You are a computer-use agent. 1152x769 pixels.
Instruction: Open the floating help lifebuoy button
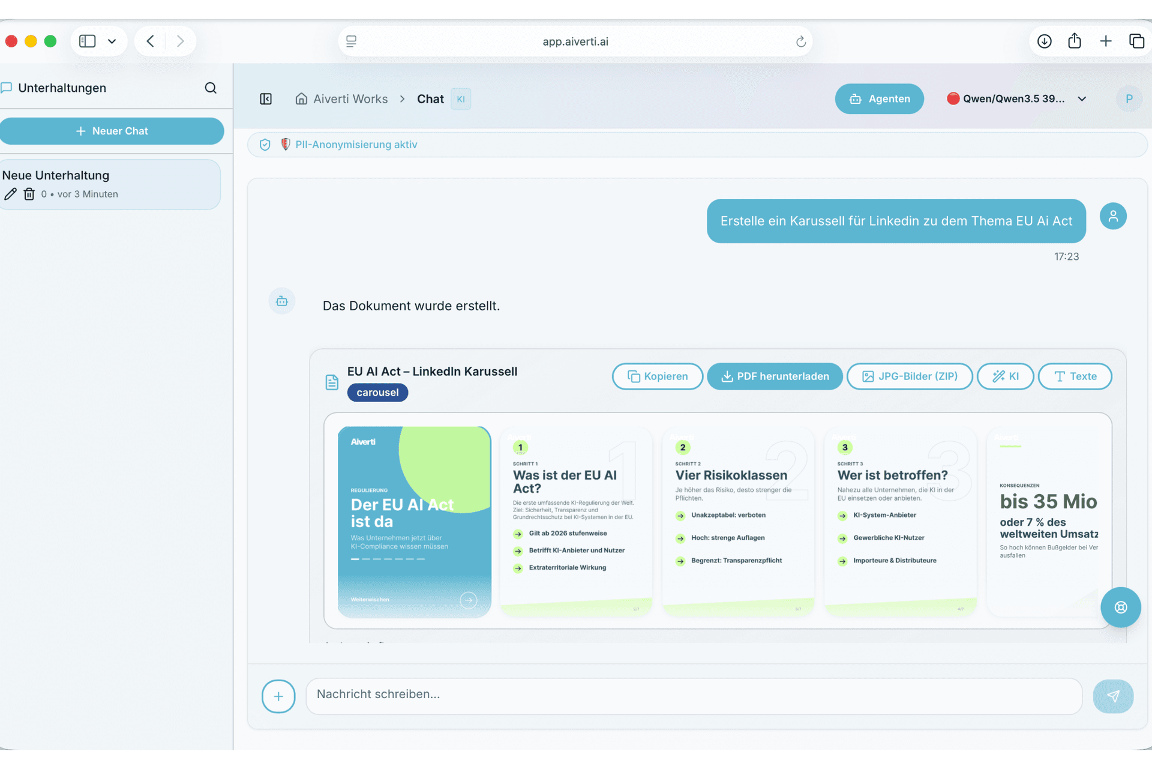click(x=1120, y=608)
